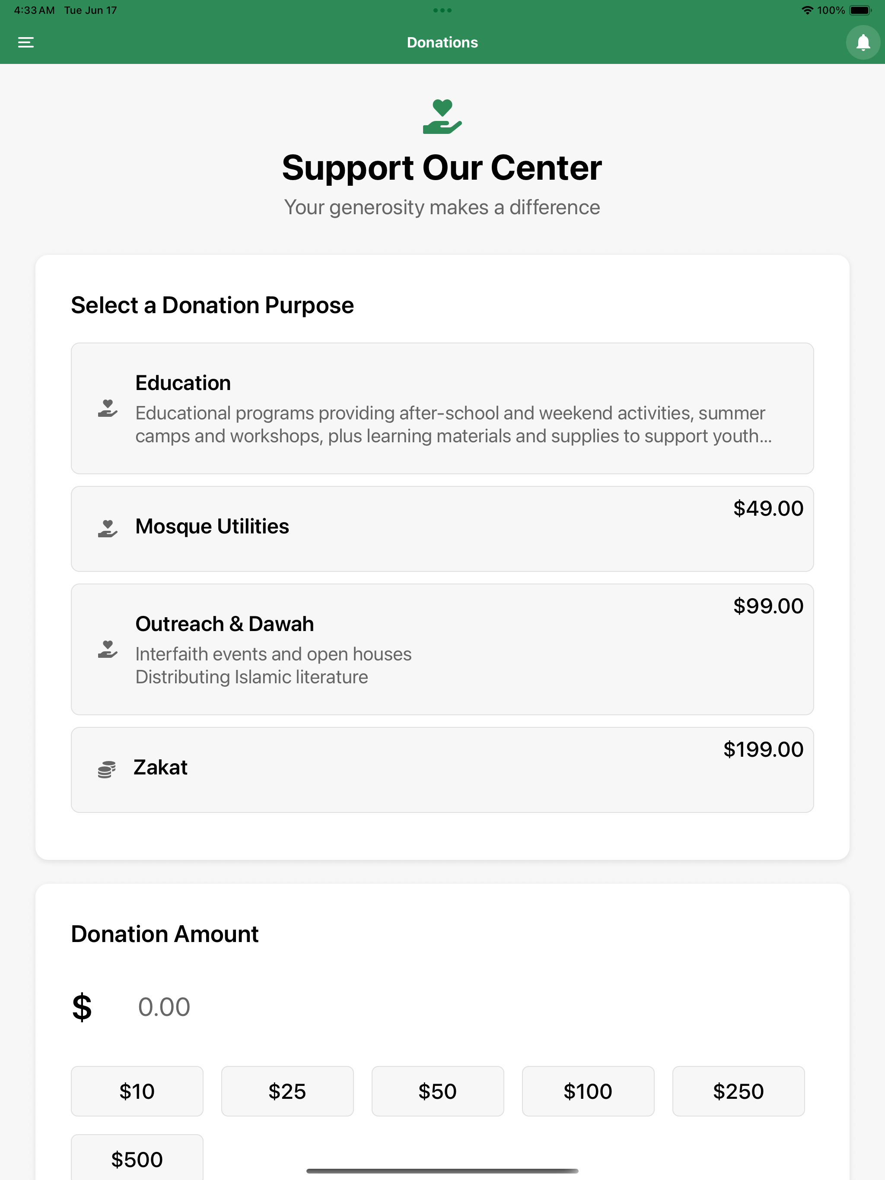Tap the green heart-in-hand logo
This screenshot has height=1180, width=885.
tap(442, 117)
